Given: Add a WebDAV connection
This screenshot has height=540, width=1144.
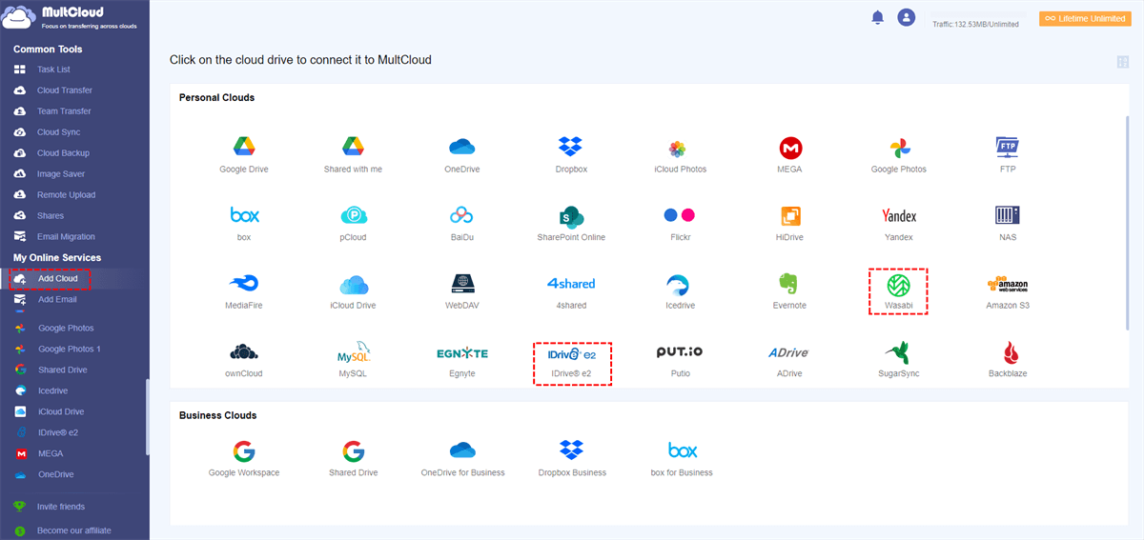Looking at the screenshot, I should 462,292.
